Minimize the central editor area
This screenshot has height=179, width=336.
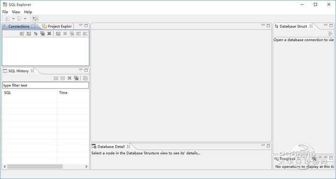(263, 25)
